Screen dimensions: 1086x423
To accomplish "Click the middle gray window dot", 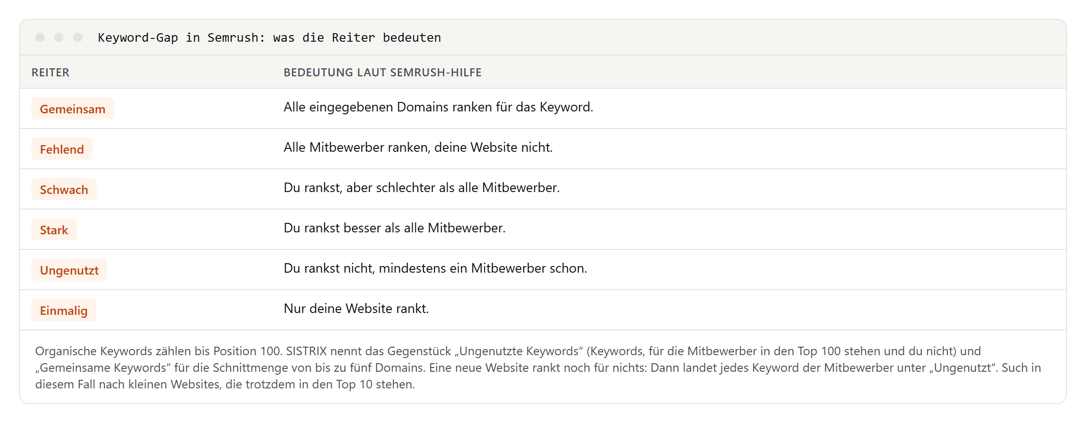I will tap(59, 37).
